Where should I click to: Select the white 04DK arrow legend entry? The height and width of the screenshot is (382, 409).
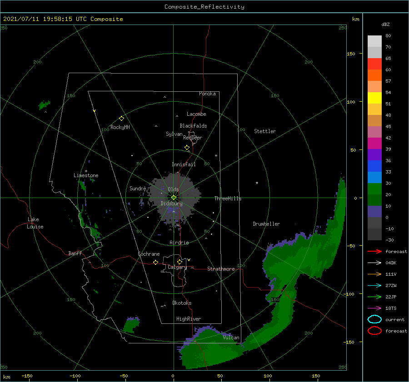click(x=374, y=263)
